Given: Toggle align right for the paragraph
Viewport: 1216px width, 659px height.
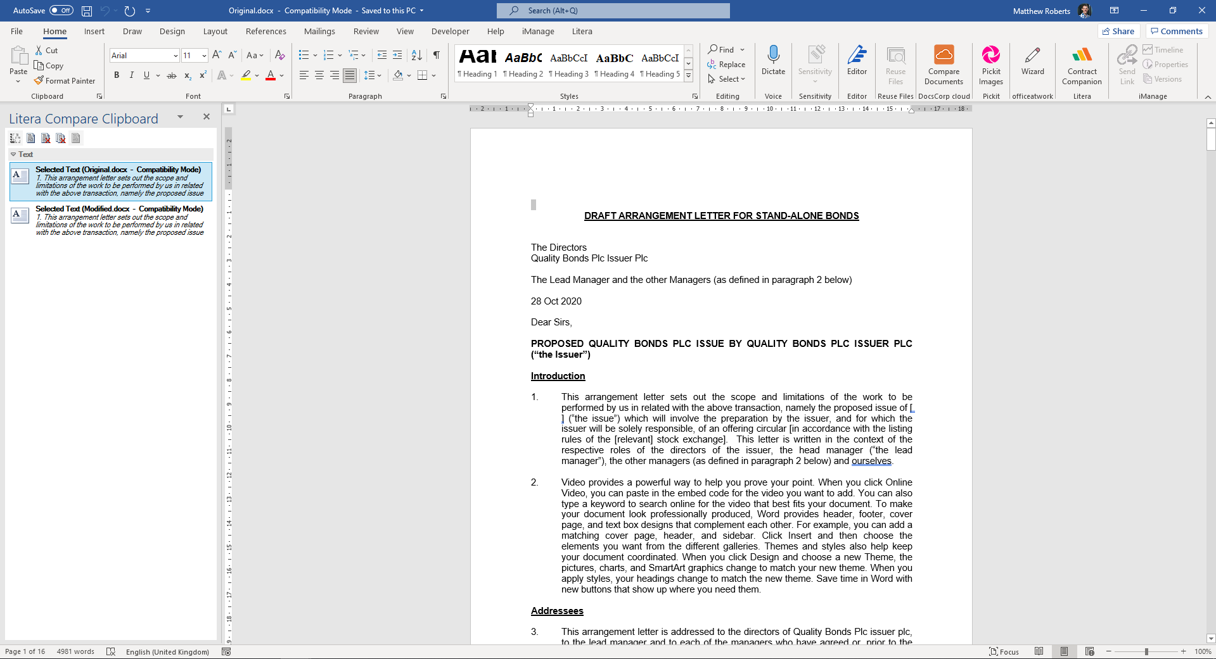Looking at the screenshot, I should click(x=335, y=75).
